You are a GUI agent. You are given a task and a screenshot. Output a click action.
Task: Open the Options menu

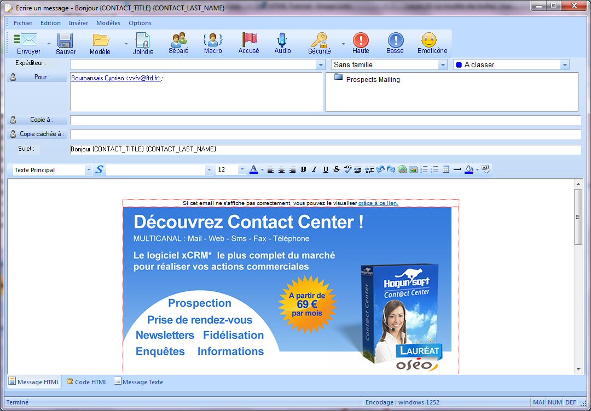(140, 23)
